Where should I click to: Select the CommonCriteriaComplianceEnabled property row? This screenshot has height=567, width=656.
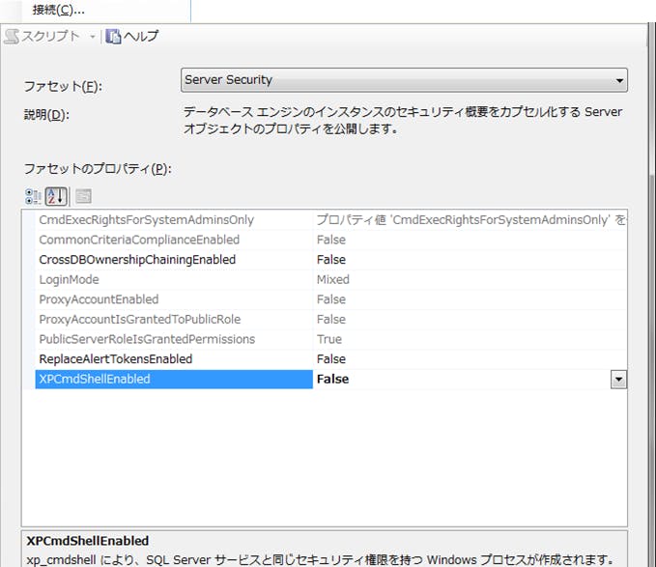click(x=139, y=240)
